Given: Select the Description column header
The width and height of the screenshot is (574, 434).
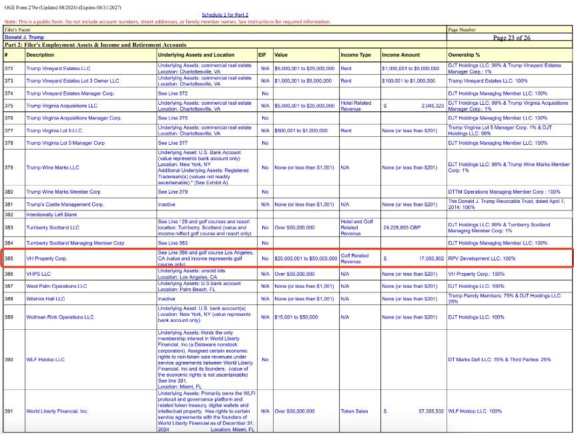Looking at the screenshot, I should (41, 55).
